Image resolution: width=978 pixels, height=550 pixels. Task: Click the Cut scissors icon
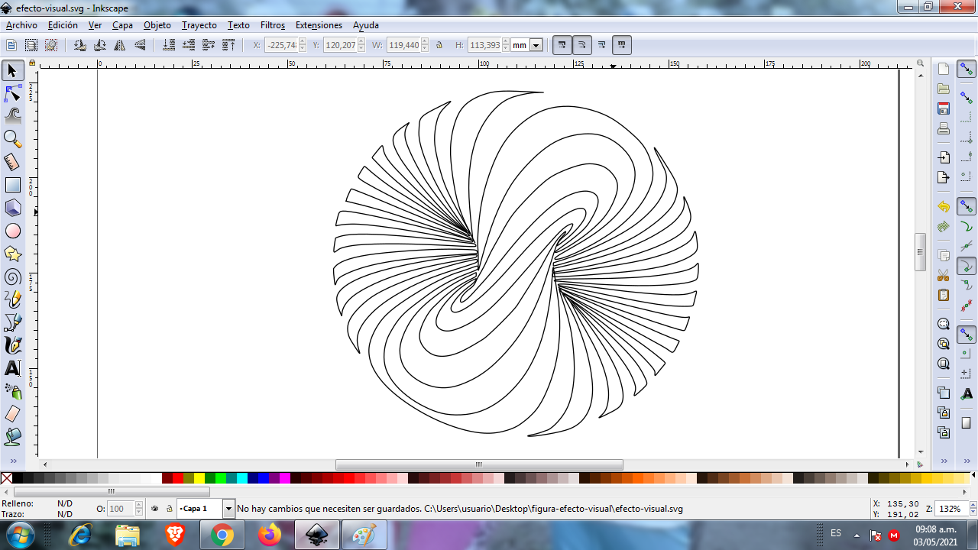click(x=944, y=275)
